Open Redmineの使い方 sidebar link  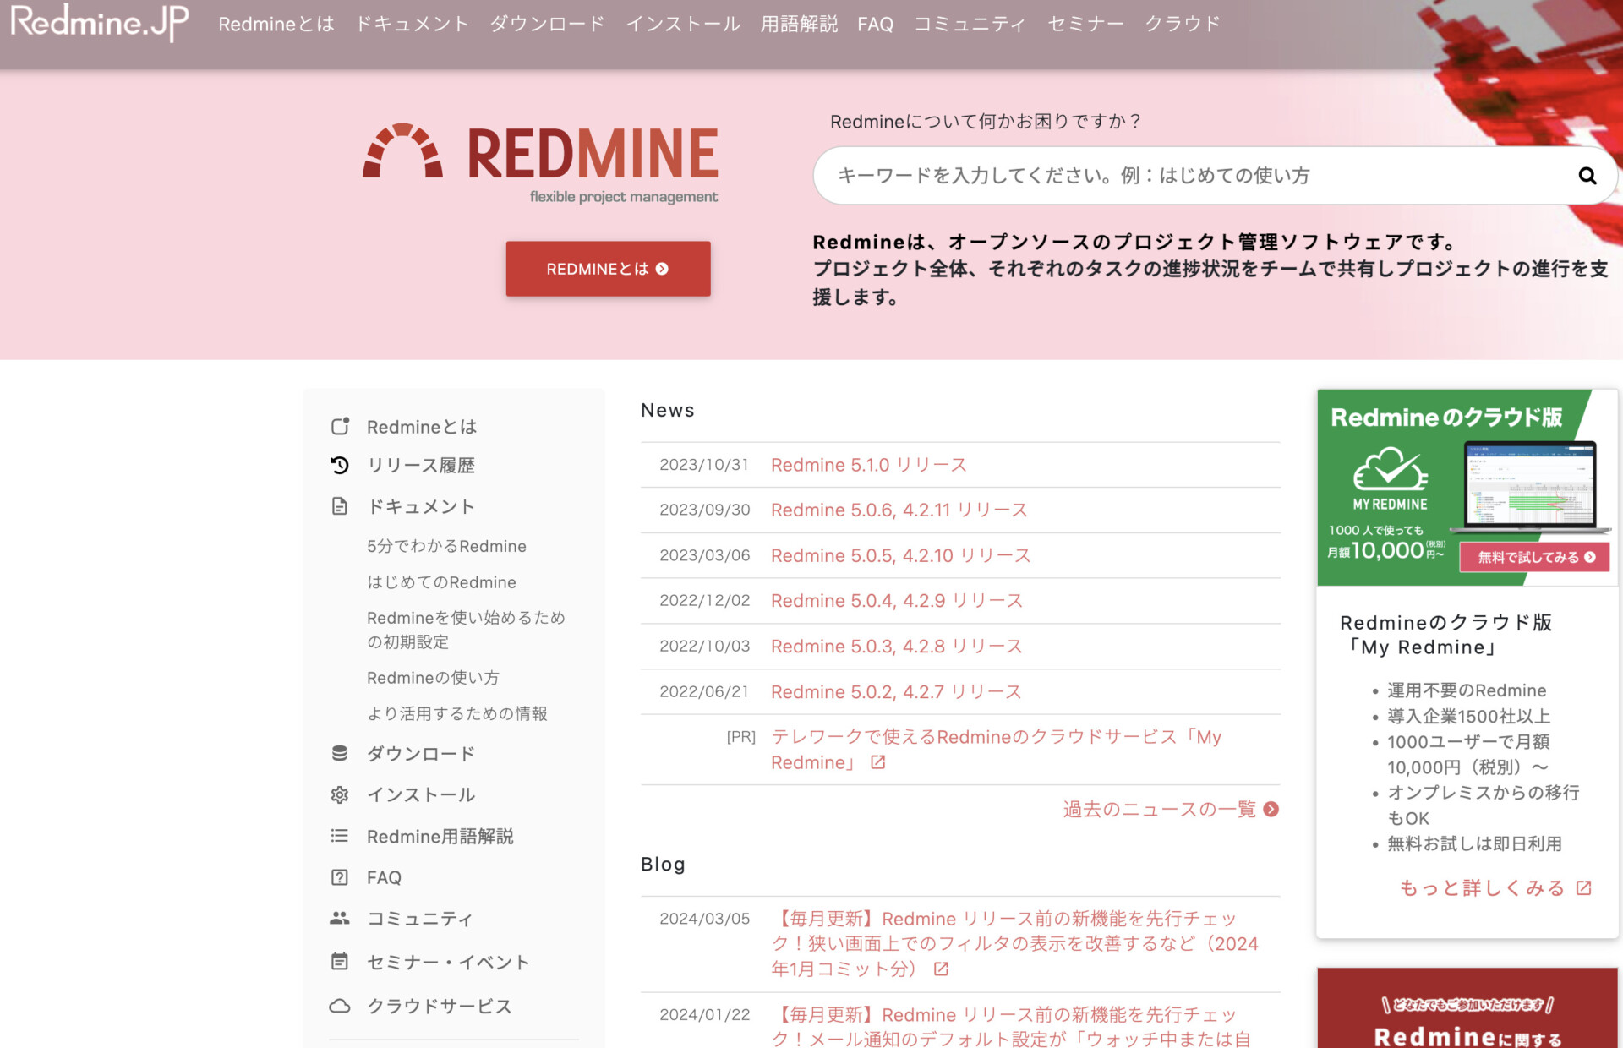click(x=433, y=678)
